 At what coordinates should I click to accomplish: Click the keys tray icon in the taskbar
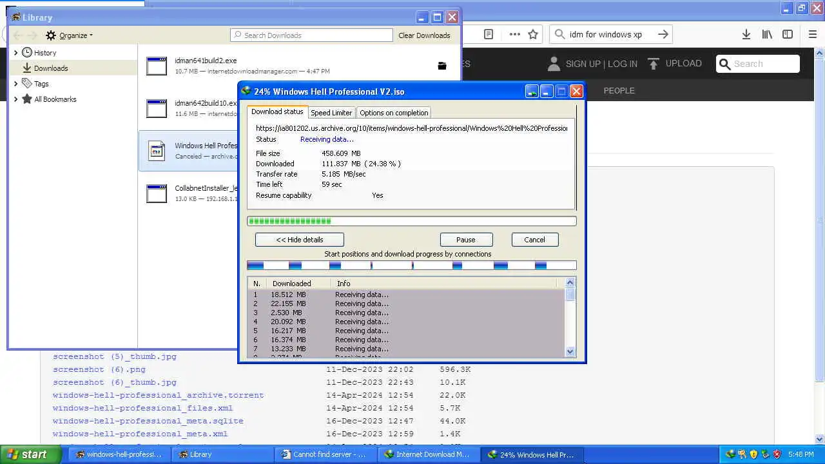(742, 454)
